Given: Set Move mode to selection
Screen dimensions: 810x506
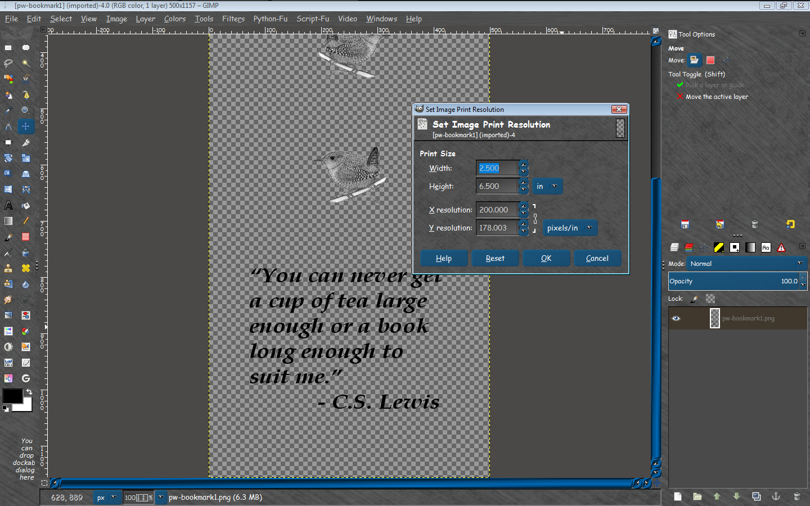Looking at the screenshot, I should 710,60.
